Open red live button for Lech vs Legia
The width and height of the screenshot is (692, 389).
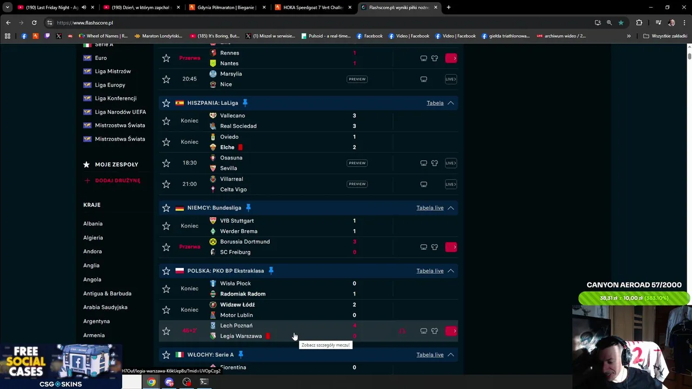point(451,331)
